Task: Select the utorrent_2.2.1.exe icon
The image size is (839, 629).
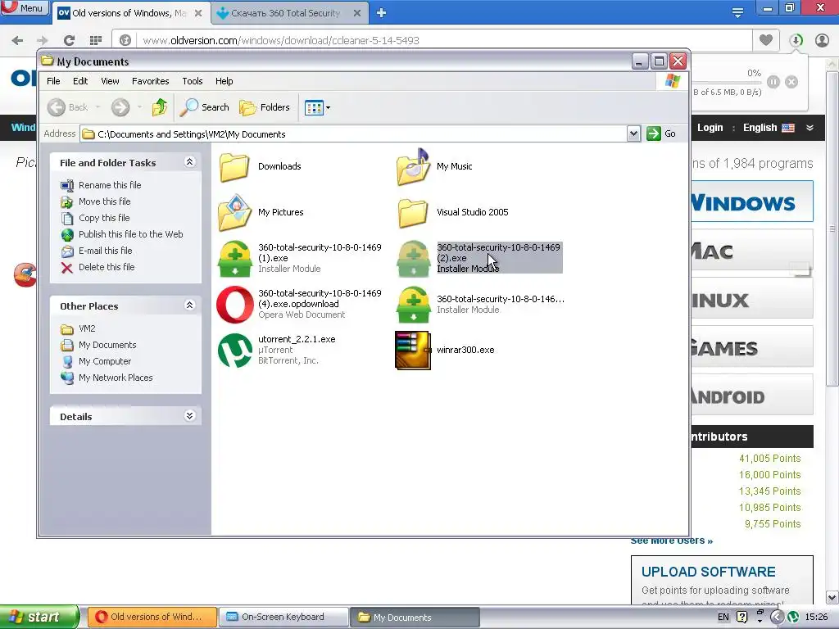Action: (x=234, y=351)
